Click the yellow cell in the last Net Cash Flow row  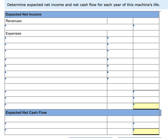tap(146, 131)
